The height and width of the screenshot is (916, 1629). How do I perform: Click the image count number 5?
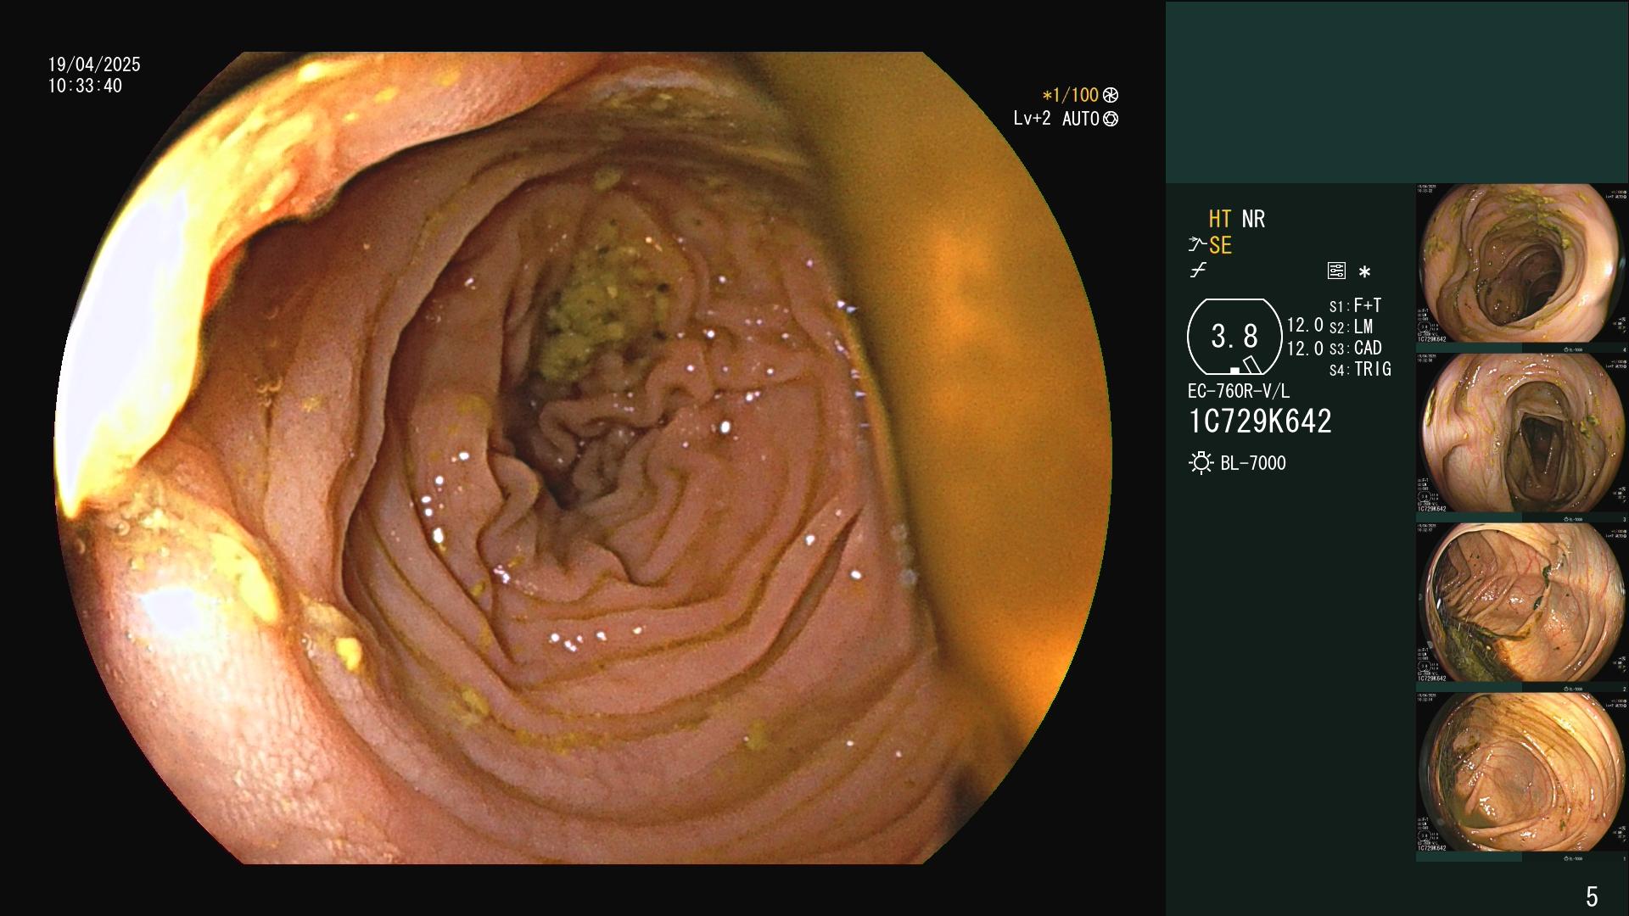[x=1592, y=896]
